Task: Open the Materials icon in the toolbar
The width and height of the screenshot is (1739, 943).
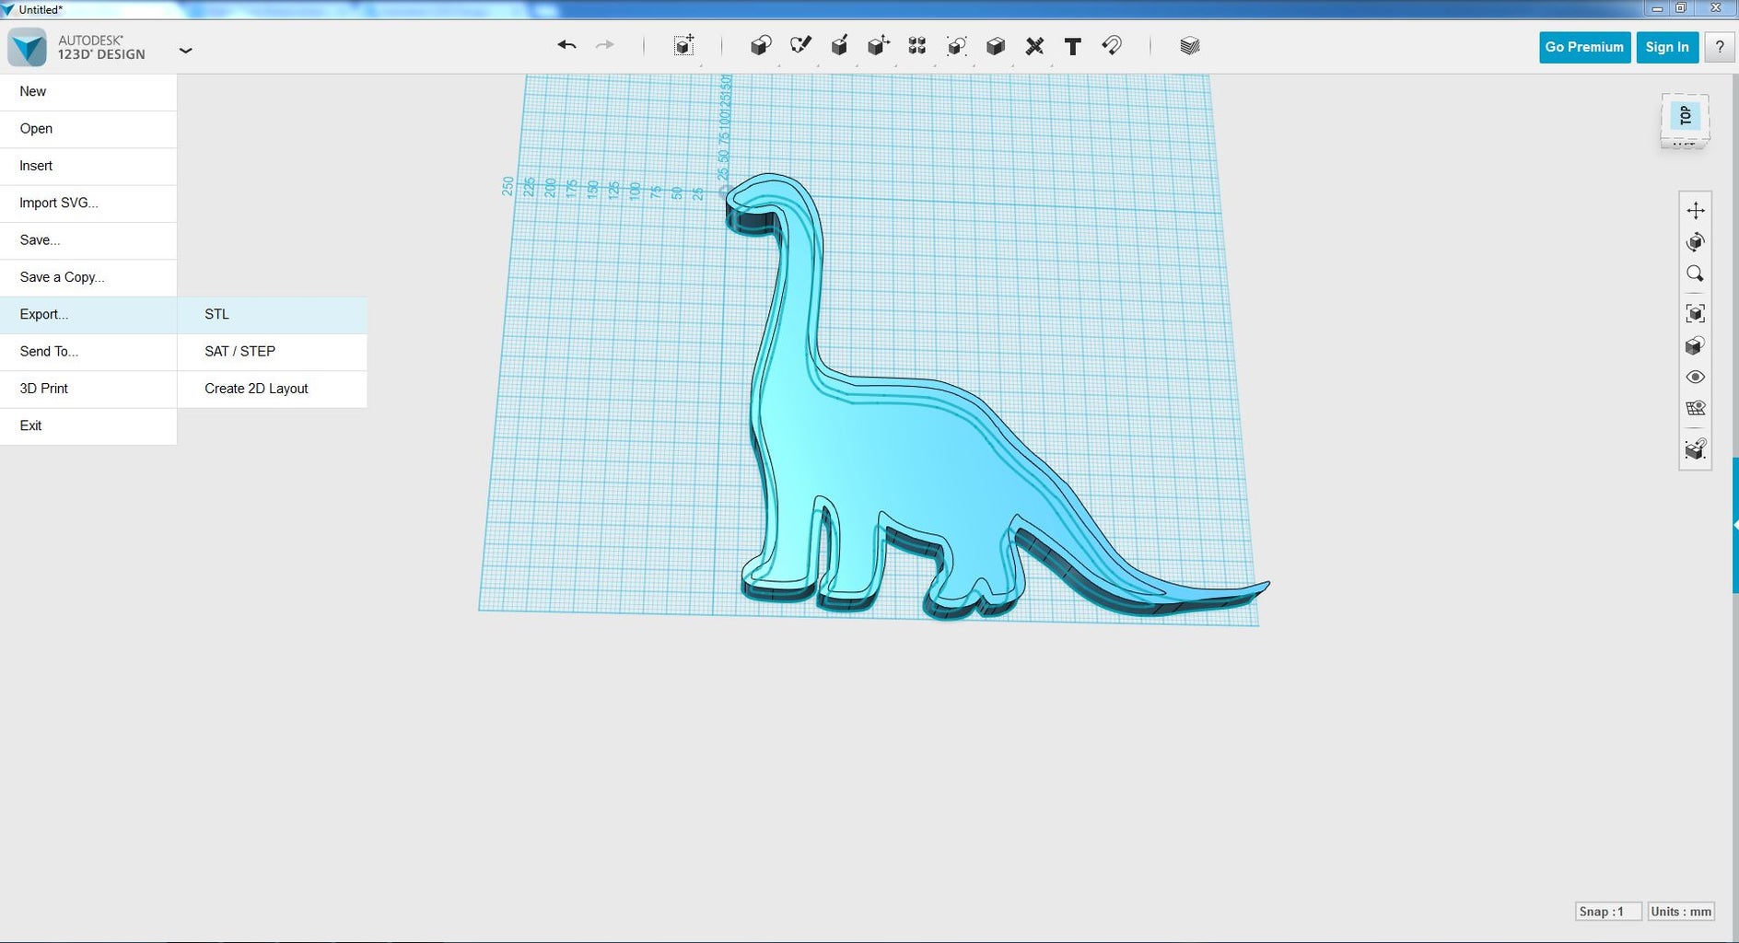Action: coord(1189,46)
